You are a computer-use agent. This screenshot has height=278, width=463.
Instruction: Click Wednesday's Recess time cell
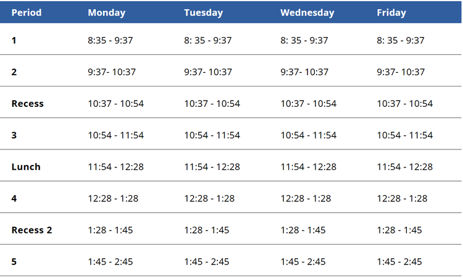(x=309, y=104)
